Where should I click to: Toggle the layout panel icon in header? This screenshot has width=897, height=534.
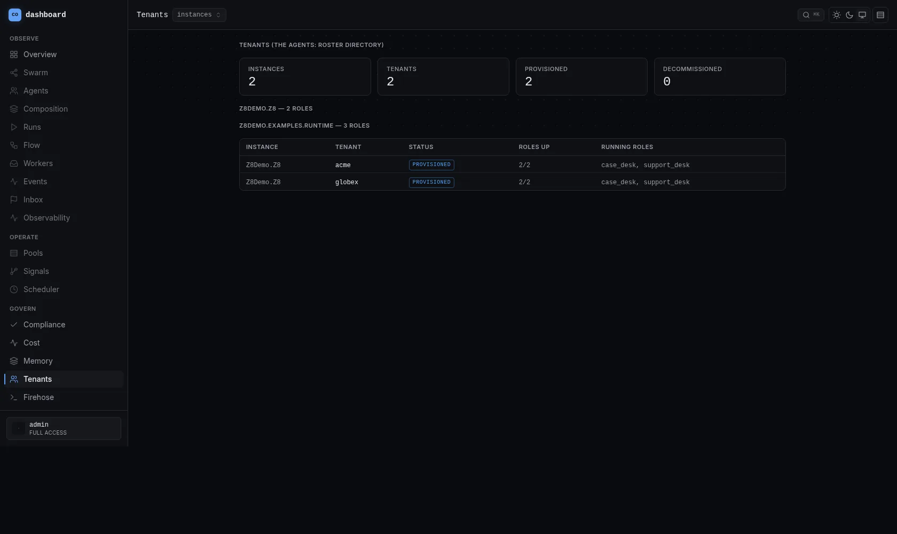coord(880,15)
